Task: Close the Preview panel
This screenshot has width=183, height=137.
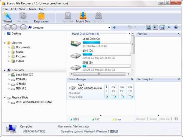Action: [178, 34]
